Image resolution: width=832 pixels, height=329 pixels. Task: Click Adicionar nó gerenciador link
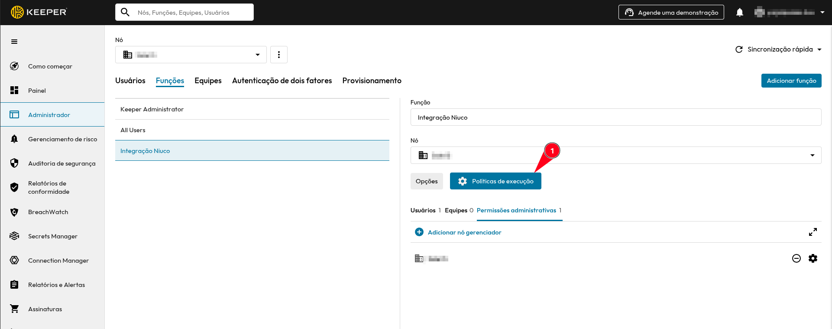[x=464, y=232]
